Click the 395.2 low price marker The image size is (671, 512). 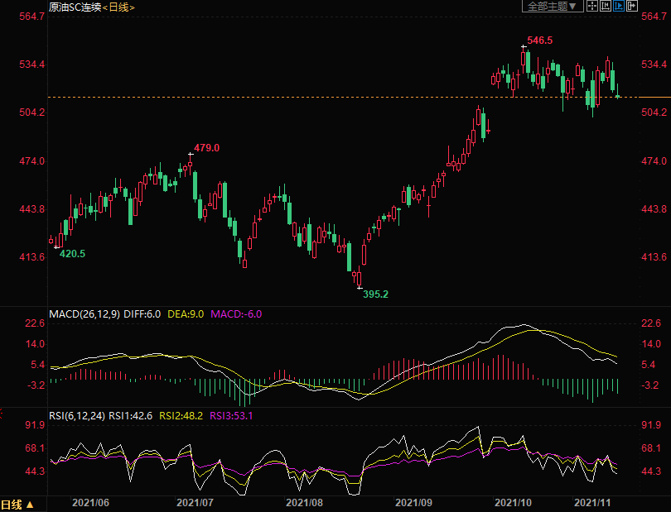click(375, 294)
